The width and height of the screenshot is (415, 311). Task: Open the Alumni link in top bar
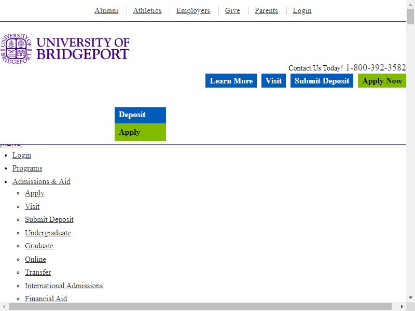[x=106, y=10]
